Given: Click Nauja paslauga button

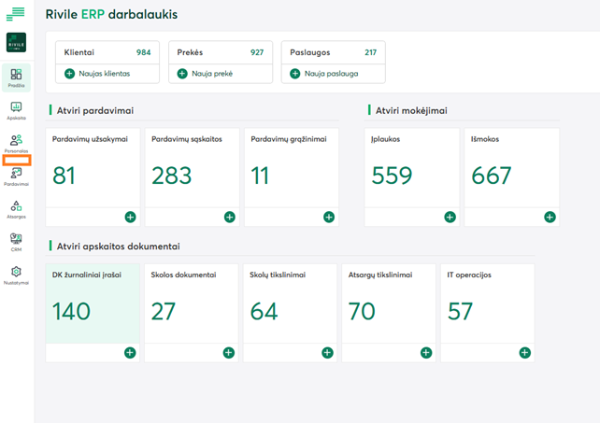Looking at the screenshot, I should (x=323, y=74).
